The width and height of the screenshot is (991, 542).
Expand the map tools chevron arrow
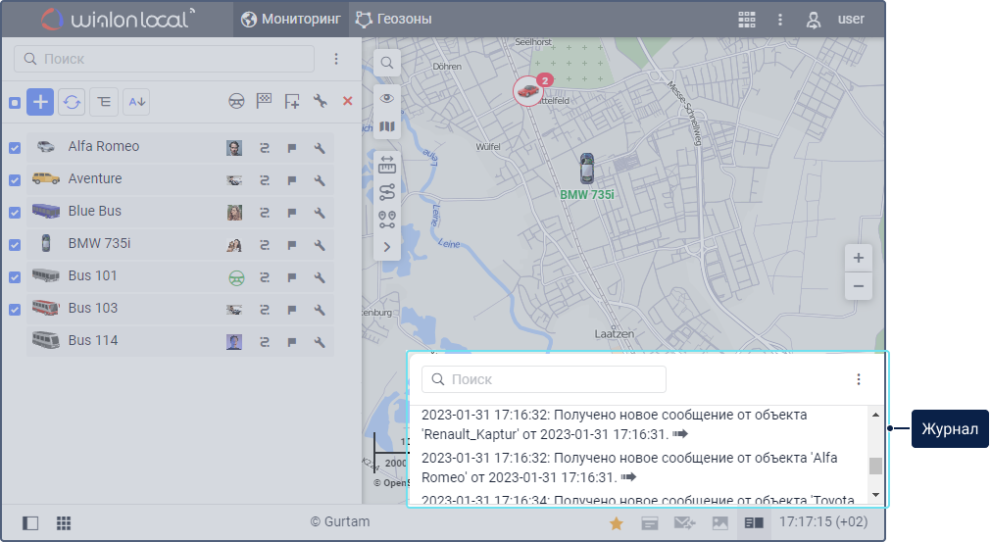point(387,247)
